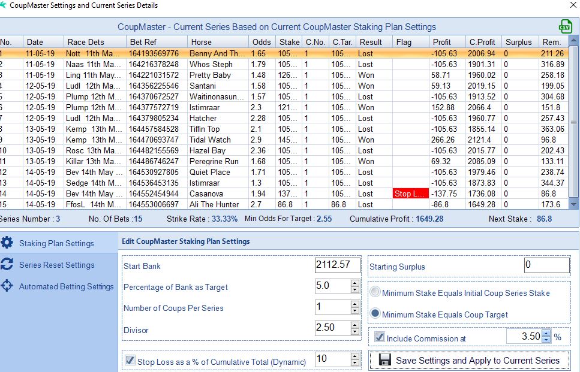Open Staking Plan Settings tab
The height and width of the screenshot is (372, 580).
click(59, 243)
